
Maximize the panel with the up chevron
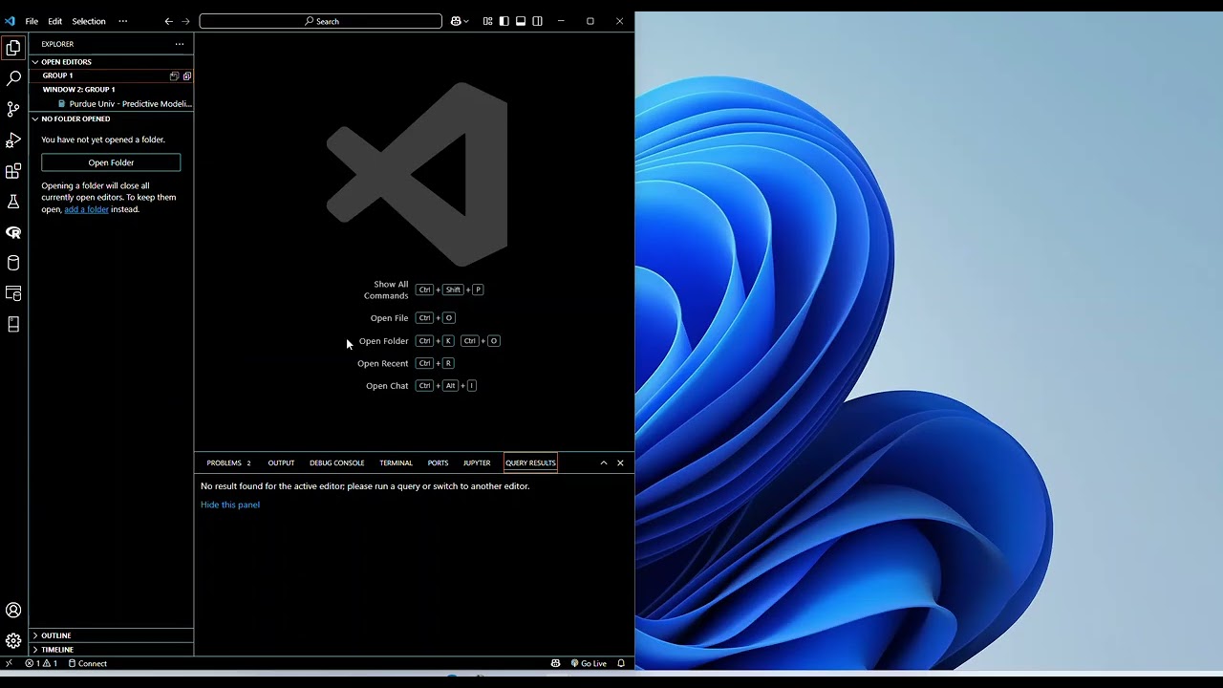point(604,462)
